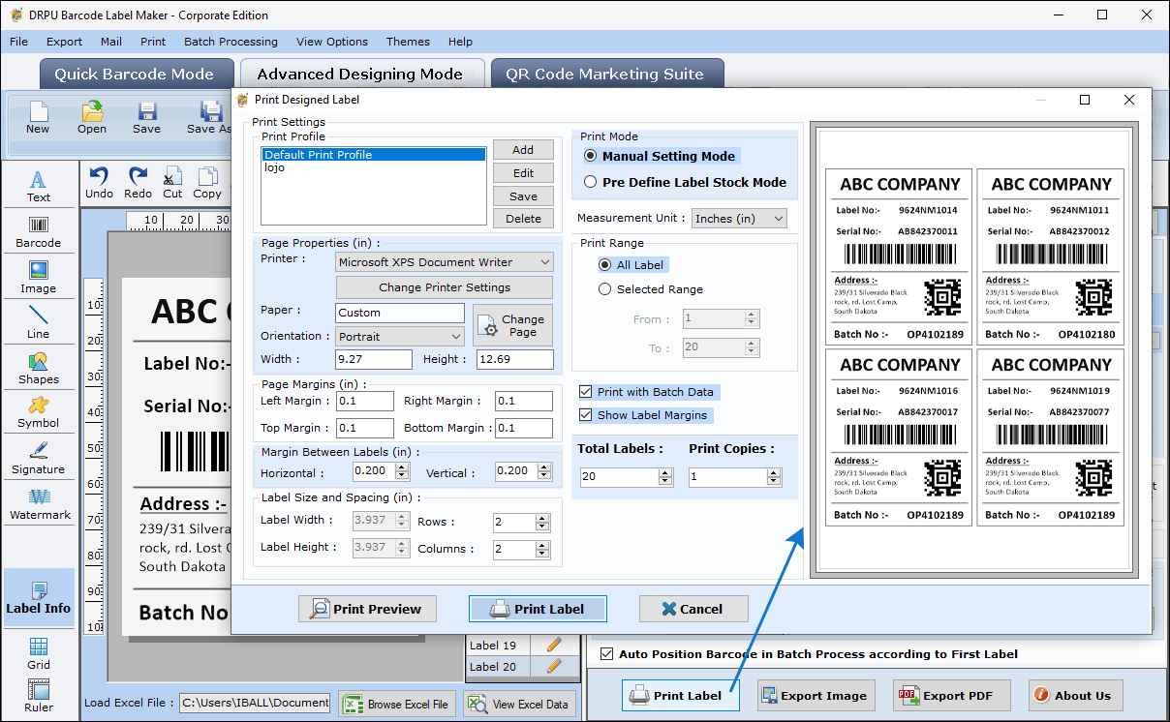This screenshot has width=1170, height=722.
Task: Click the Left Margin input field
Action: (x=365, y=401)
